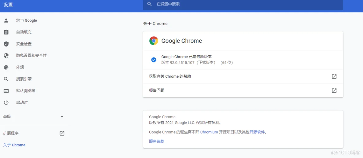Click the Google Chrome card title
The width and height of the screenshot is (363, 158).
tap(181, 41)
